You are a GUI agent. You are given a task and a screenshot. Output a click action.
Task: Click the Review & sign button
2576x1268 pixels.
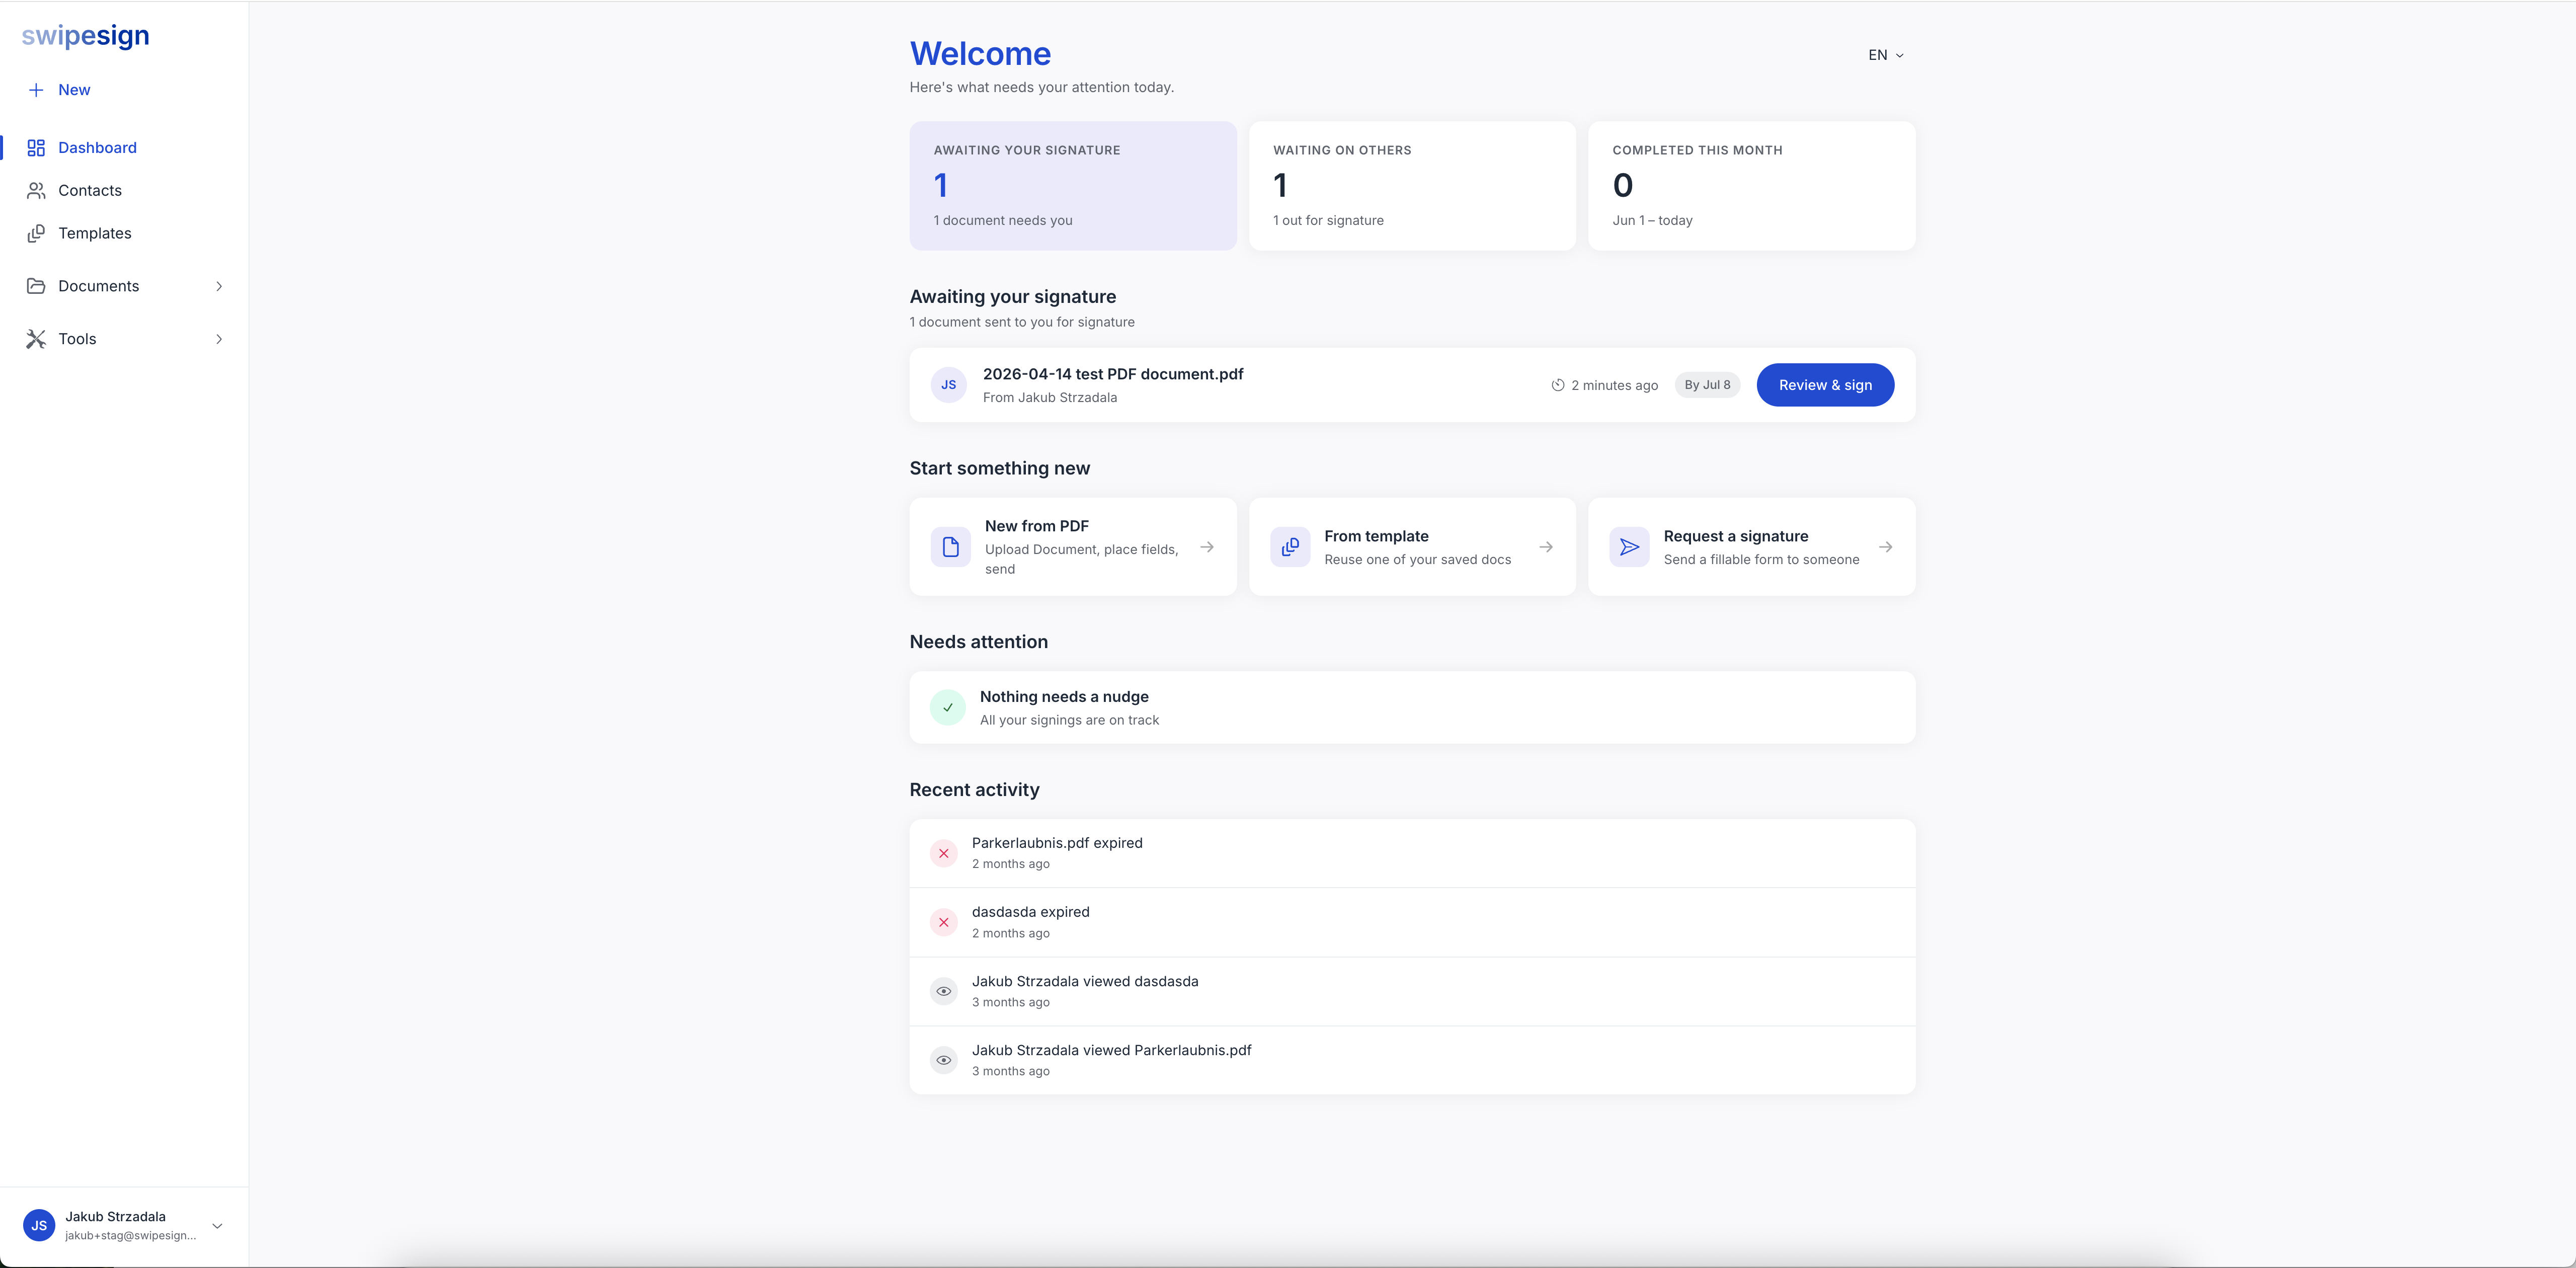click(1825, 385)
